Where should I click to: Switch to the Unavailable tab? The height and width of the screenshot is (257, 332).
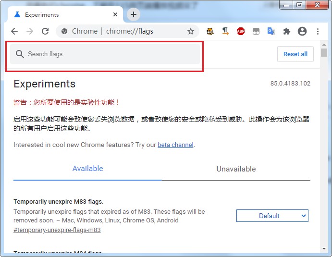pos(236,169)
